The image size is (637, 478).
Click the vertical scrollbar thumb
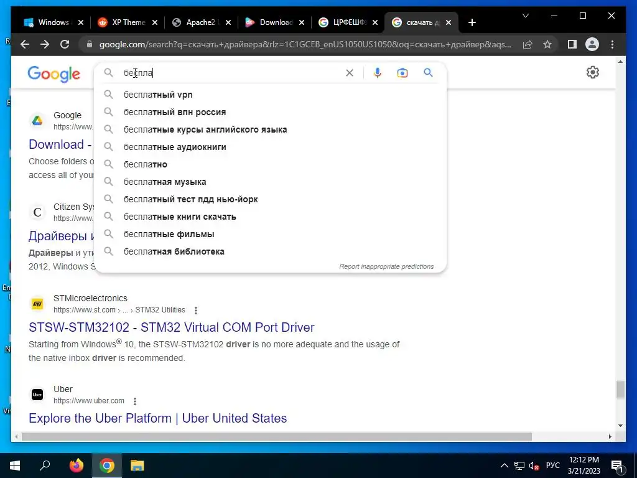620,390
